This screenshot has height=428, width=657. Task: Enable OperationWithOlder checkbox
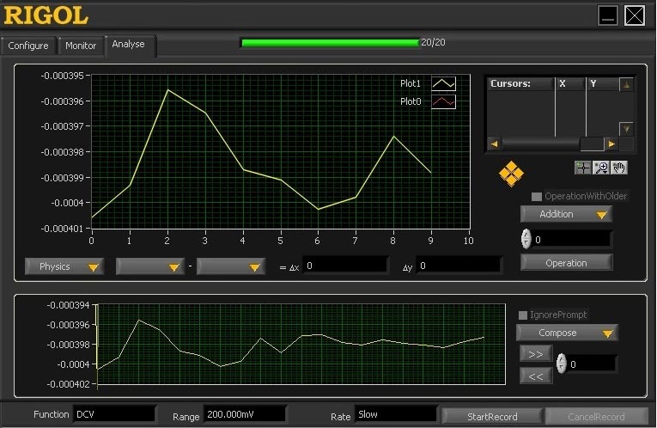pos(537,196)
